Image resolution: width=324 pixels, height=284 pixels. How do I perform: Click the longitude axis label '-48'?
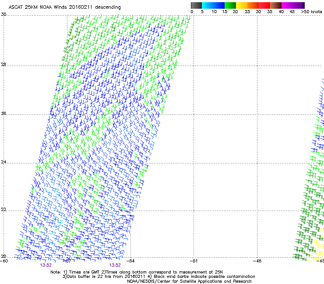coord(257,261)
